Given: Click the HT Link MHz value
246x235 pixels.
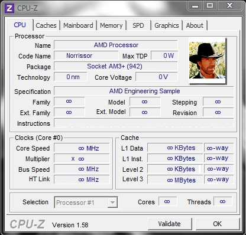Looking at the screenshot, I should pos(82,179).
